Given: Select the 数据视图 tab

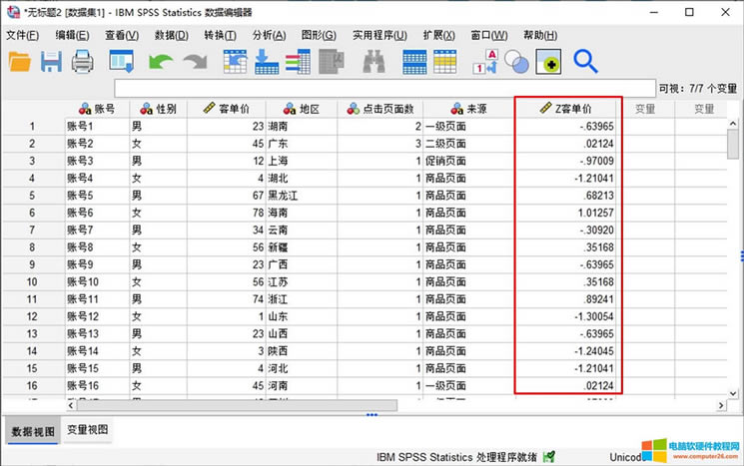Looking at the screenshot, I should tap(31, 431).
